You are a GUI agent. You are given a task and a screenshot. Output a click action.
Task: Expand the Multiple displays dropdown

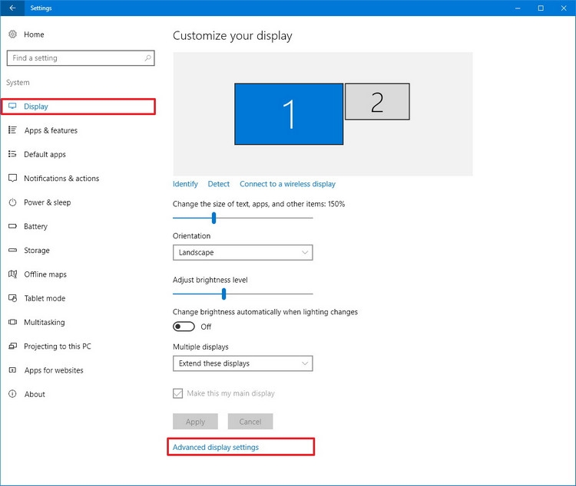pos(243,363)
